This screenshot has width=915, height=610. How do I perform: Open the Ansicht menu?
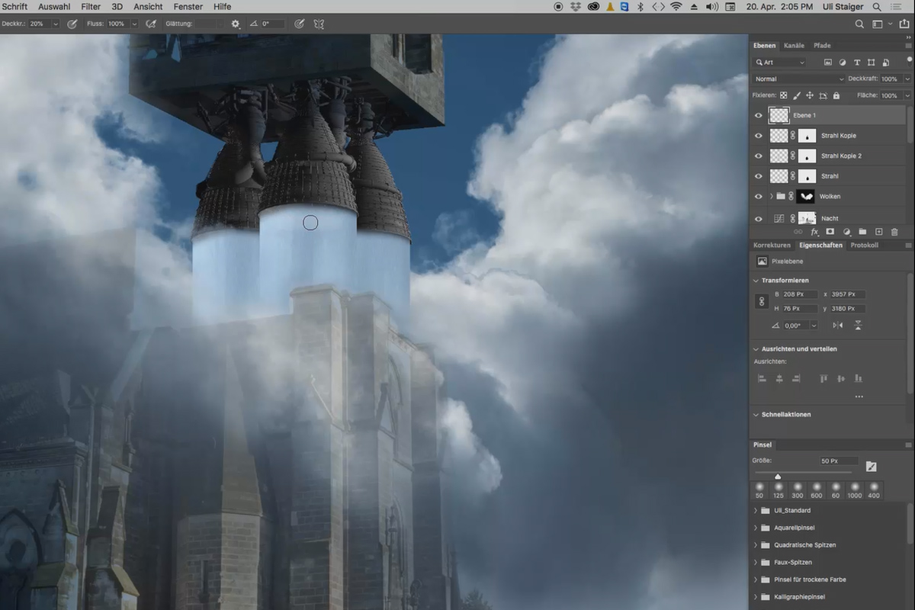coord(148,6)
